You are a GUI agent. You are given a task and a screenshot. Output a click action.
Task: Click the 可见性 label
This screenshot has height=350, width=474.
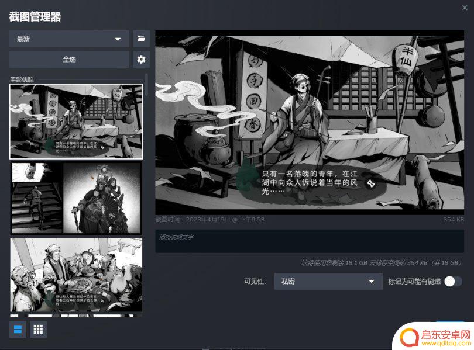coord(255,281)
